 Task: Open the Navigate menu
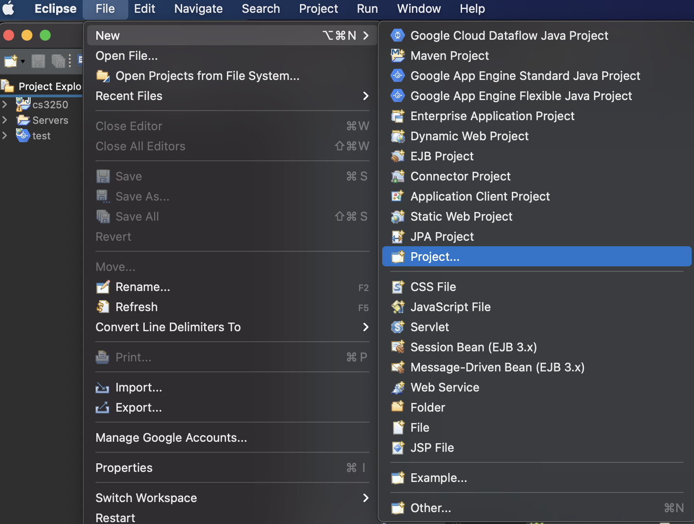click(198, 9)
